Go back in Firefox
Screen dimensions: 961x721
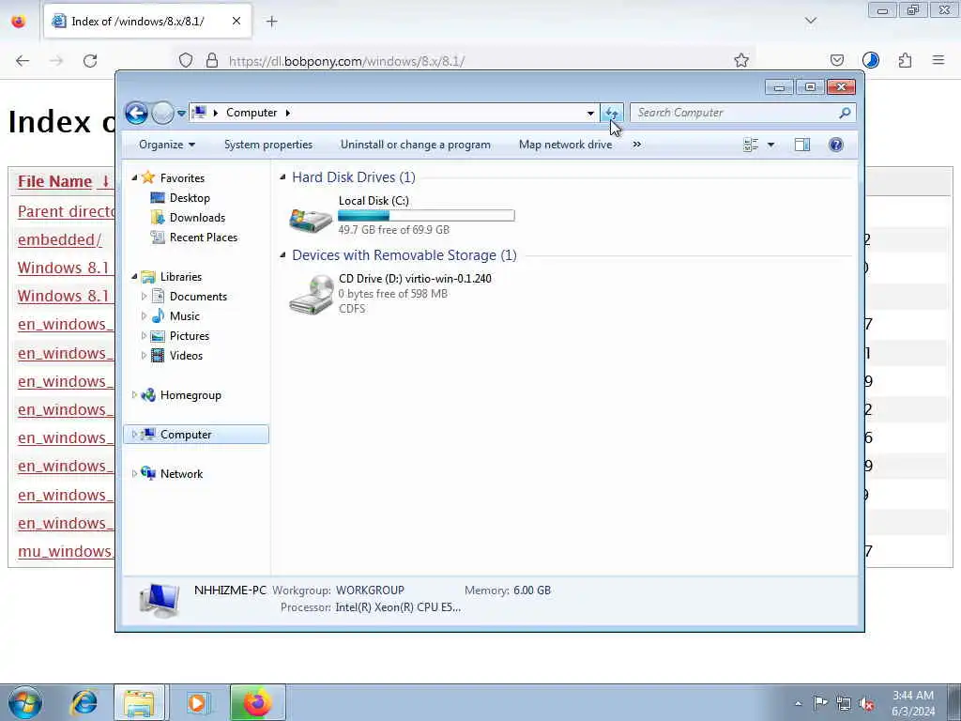tap(23, 61)
